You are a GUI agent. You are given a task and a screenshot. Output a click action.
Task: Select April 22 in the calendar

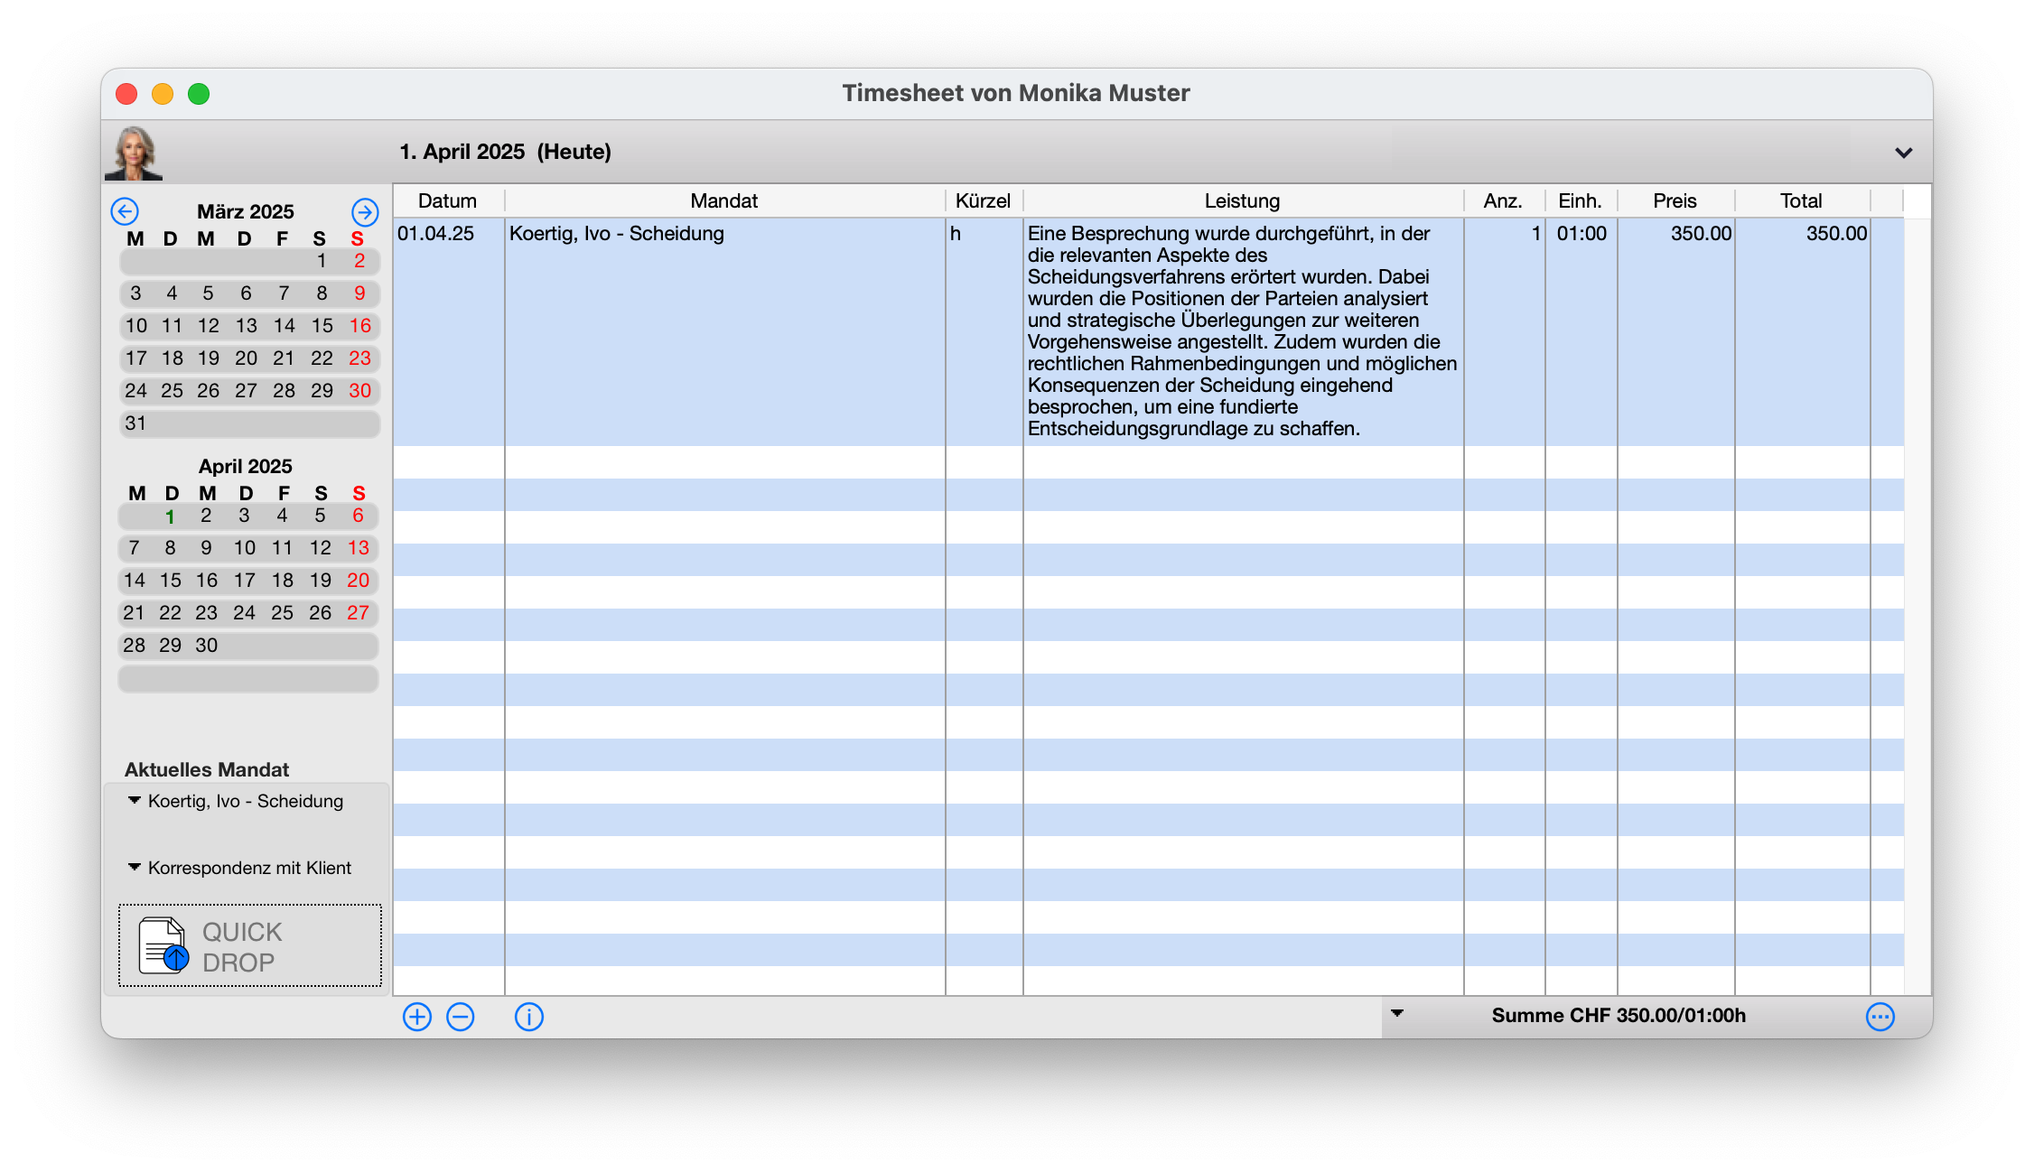pyautogui.click(x=171, y=613)
